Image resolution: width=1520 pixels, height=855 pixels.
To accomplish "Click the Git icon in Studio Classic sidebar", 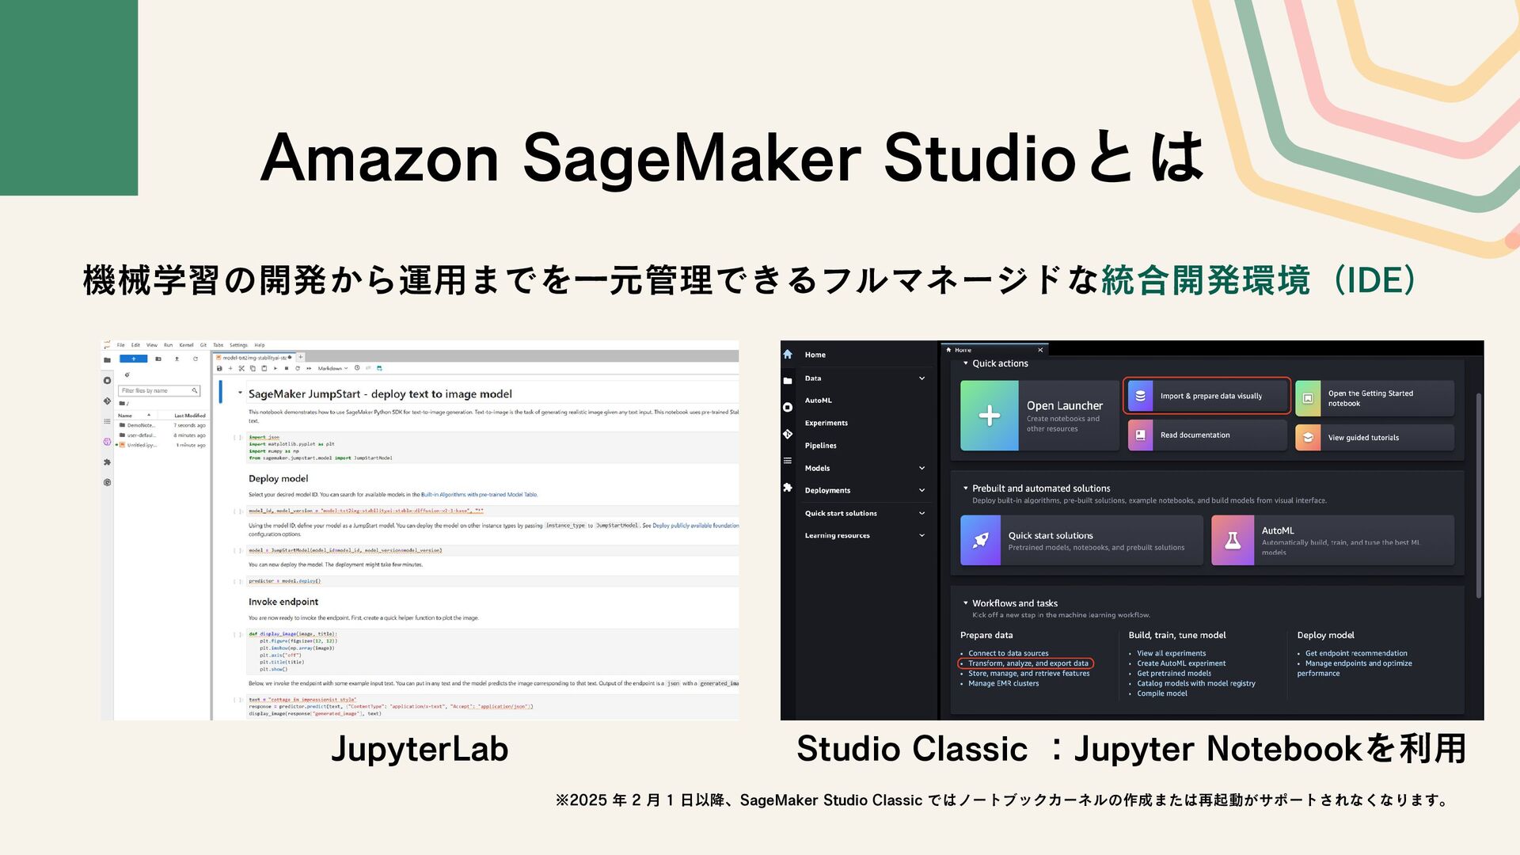I will [788, 434].
